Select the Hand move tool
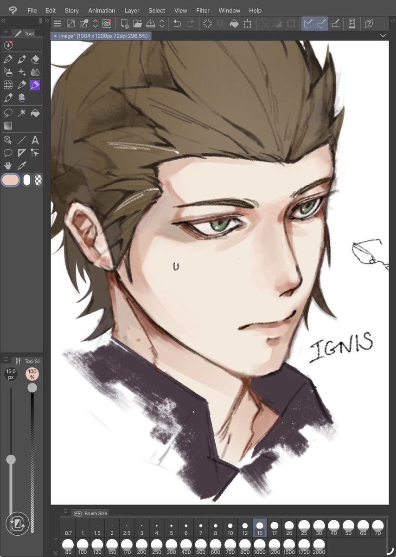The image size is (396, 557). click(x=8, y=166)
